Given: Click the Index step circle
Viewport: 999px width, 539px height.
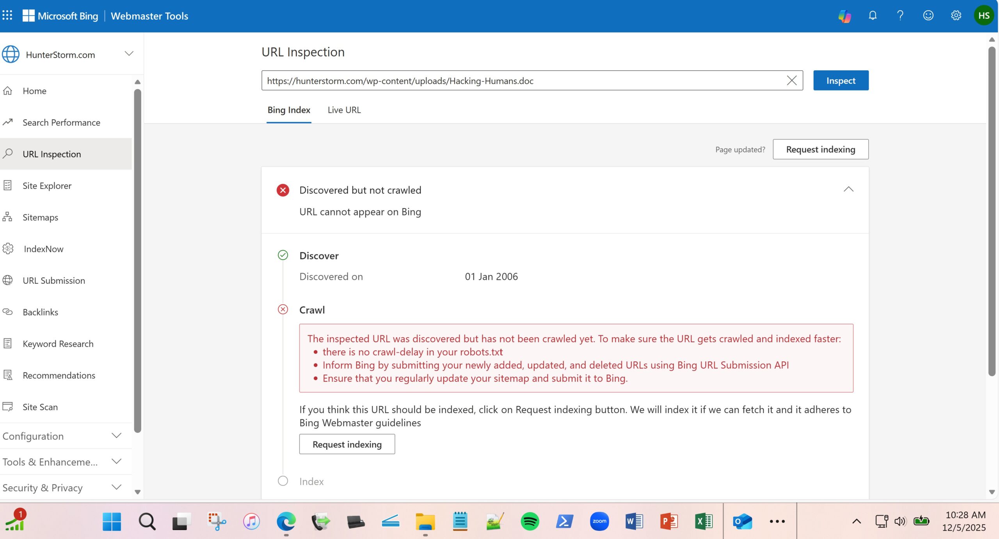Looking at the screenshot, I should 283,481.
